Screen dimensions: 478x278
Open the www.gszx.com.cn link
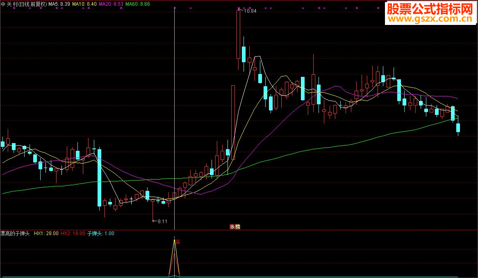click(430, 19)
